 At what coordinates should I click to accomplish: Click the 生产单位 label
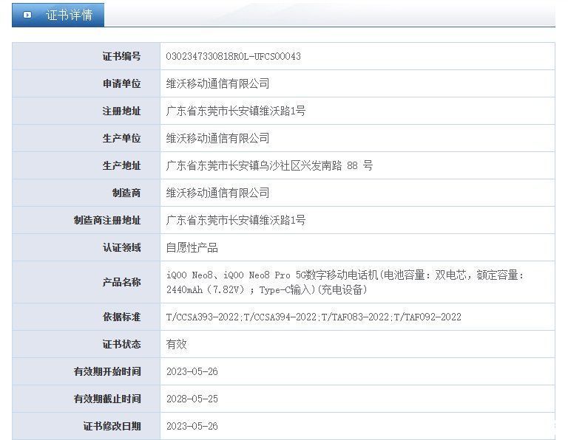pyautogui.click(x=121, y=138)
